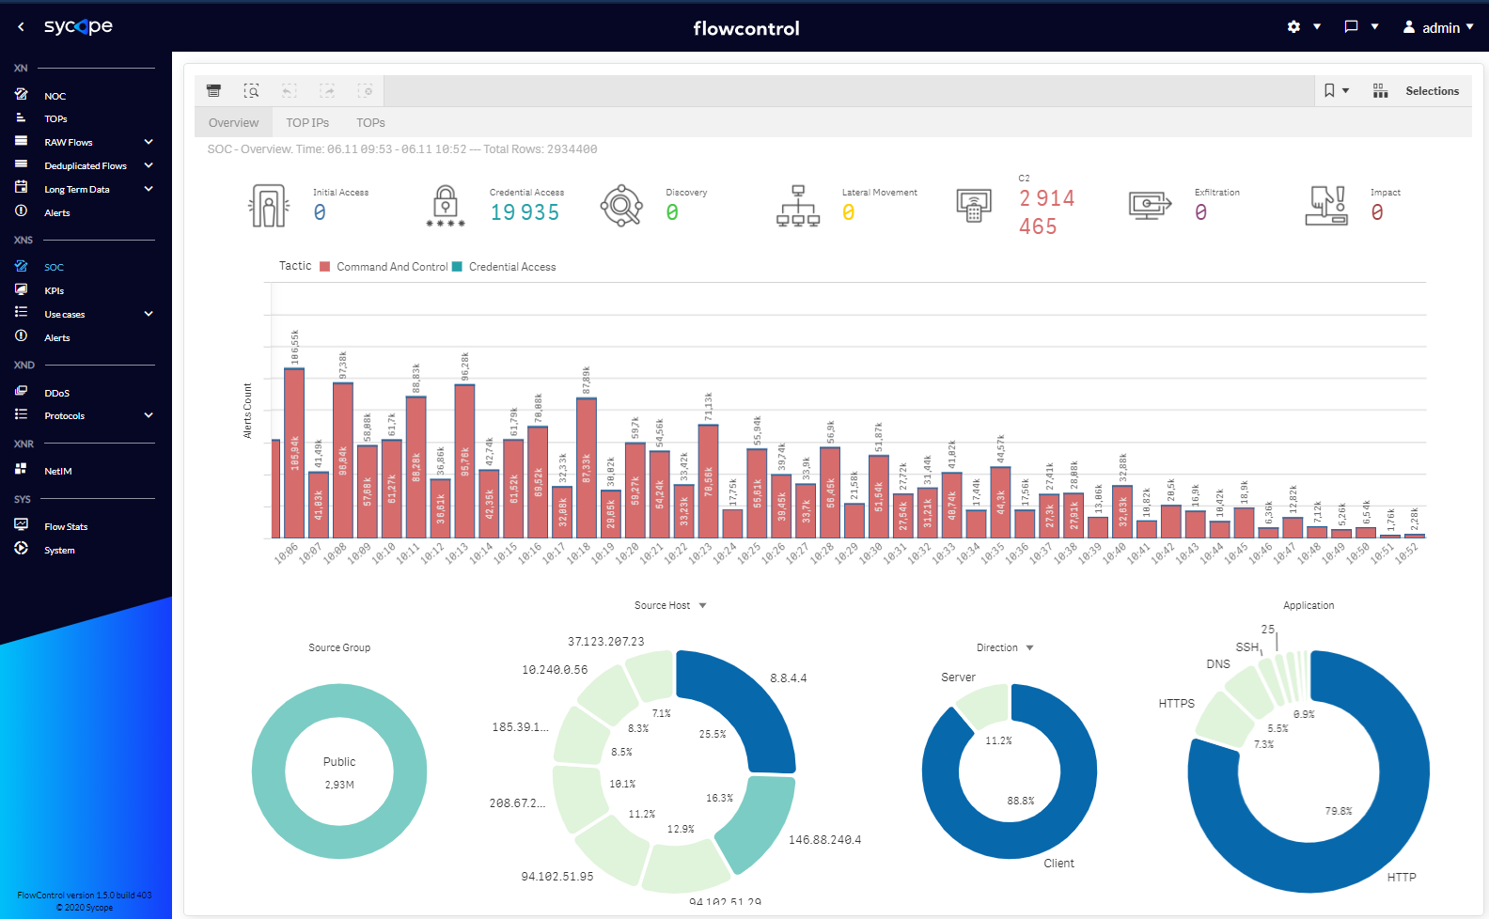Image resolution: width=1489 pixels, height=919 pixels.
Task: Open Alerts under the XNS section
Action: [57, 338]
